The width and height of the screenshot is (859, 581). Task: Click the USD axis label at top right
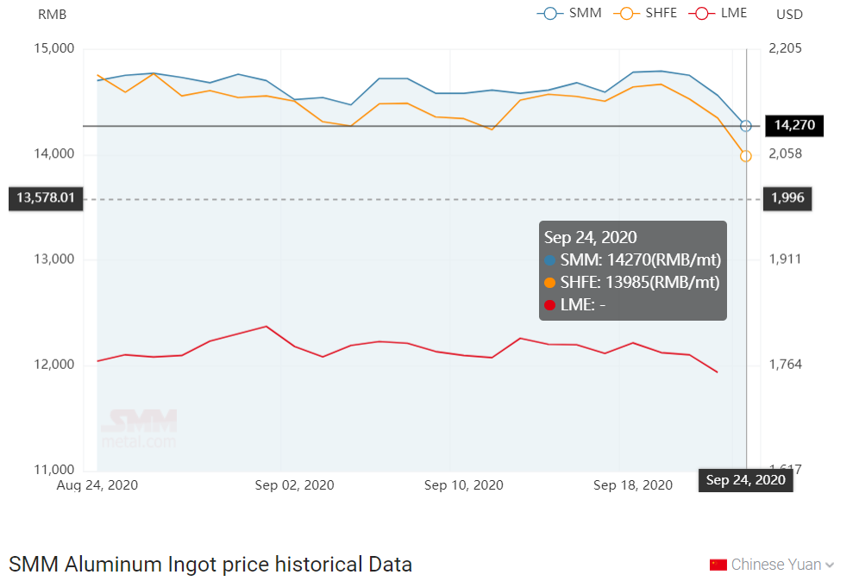click(788, 14)
